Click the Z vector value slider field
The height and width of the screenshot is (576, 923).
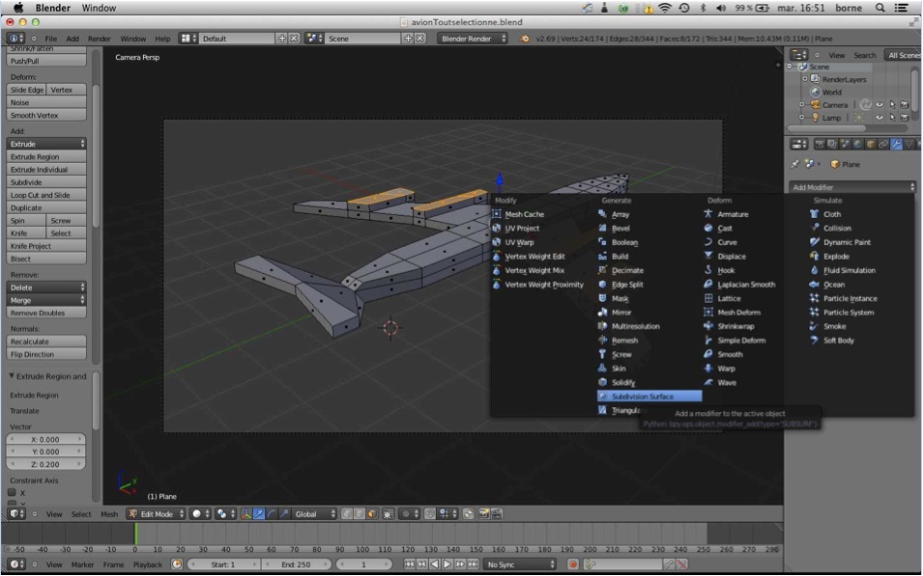46,464
